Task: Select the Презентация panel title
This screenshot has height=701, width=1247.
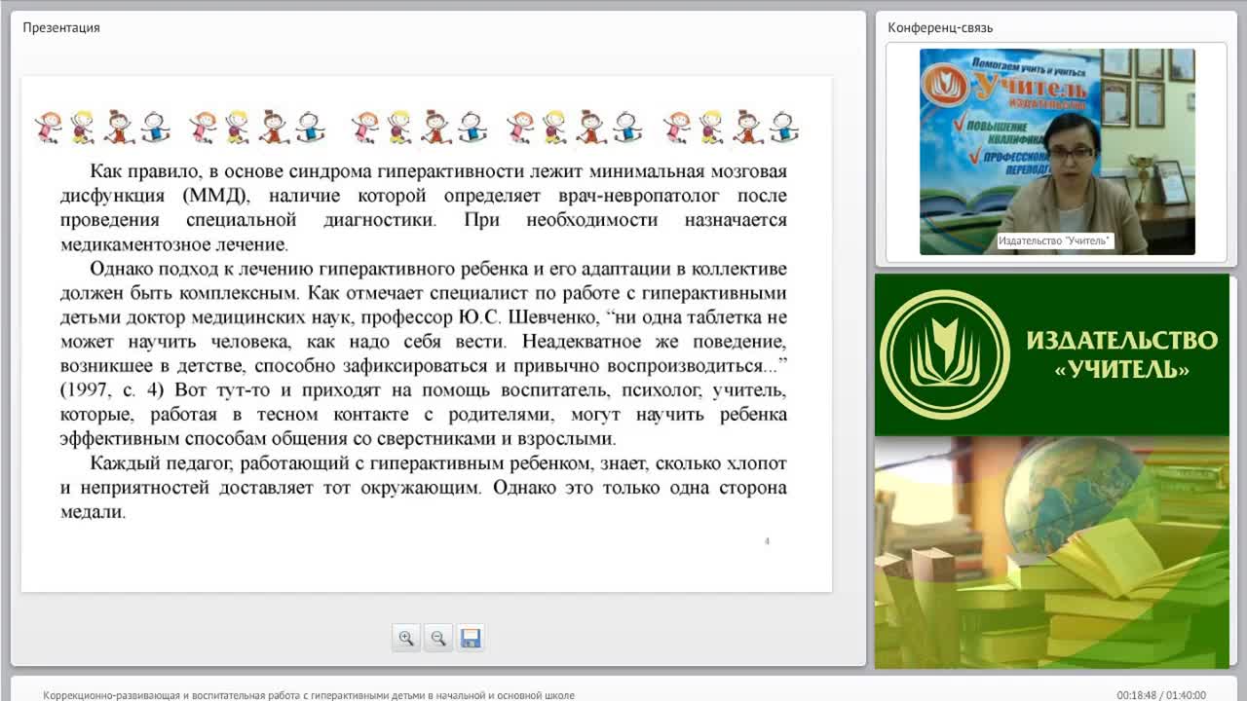Action: [61, 27]
